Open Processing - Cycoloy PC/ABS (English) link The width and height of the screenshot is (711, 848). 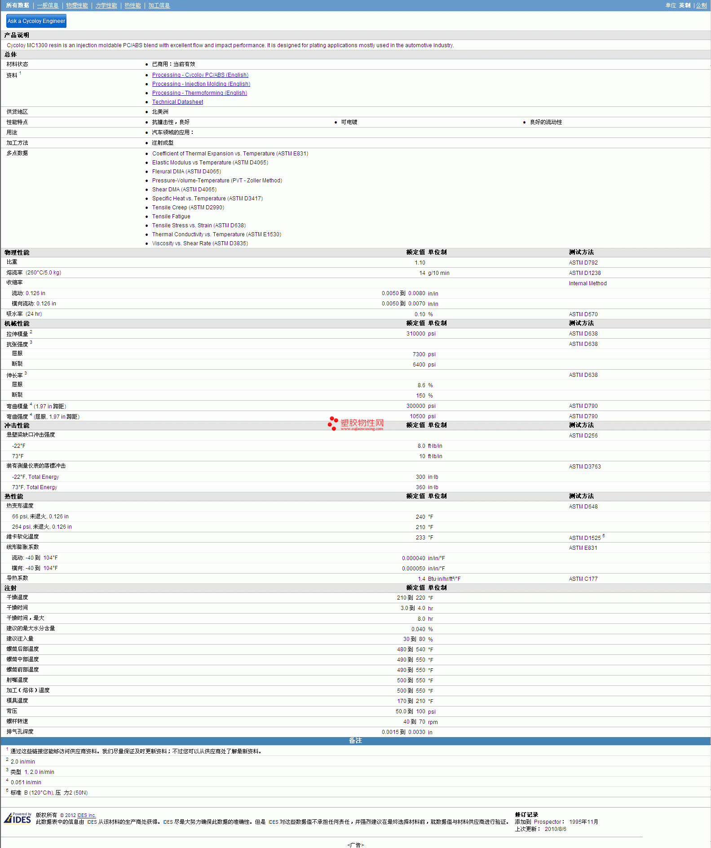pyautogui.click(x=200, y=75)
